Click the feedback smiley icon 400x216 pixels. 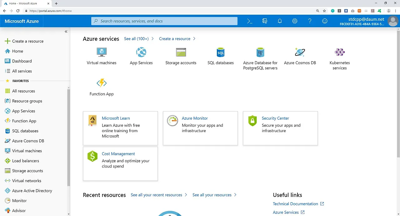(x=325, y=21)
